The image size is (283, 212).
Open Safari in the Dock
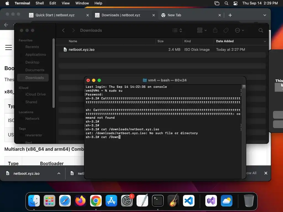click(65, 201)
